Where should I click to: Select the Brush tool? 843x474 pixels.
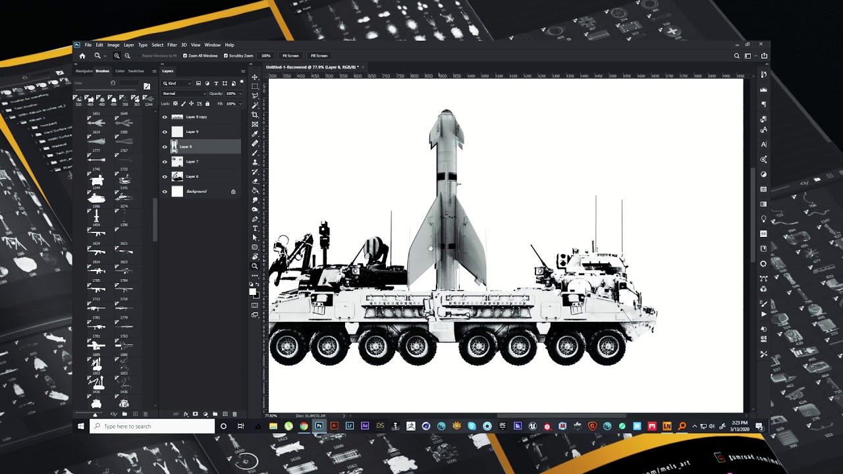pos(255,153)
